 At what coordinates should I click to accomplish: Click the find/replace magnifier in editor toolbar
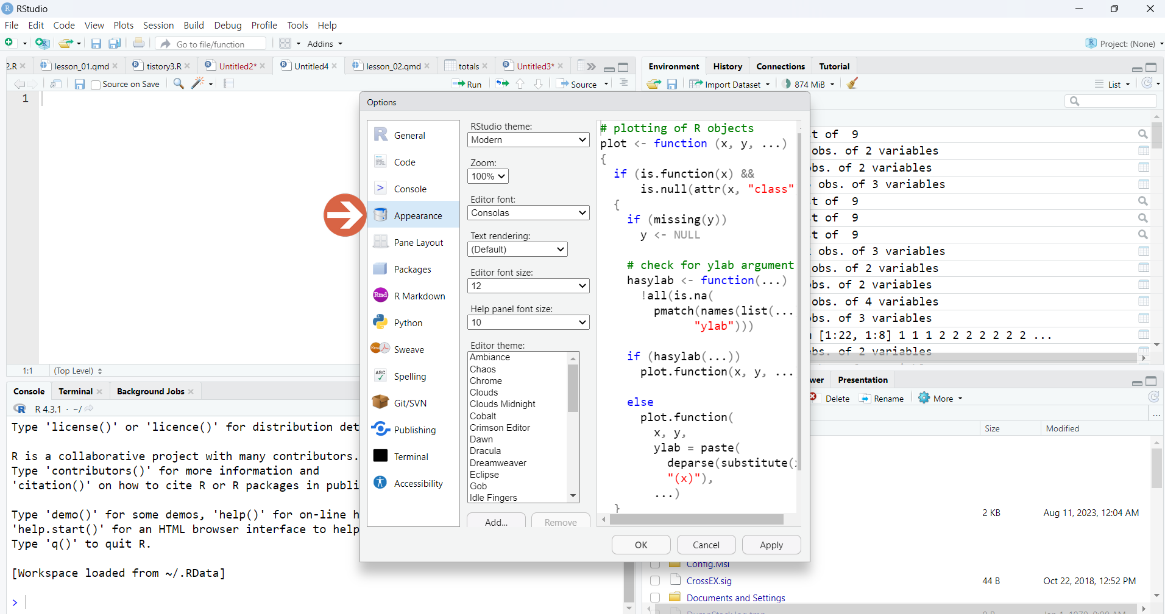(179, 83)
